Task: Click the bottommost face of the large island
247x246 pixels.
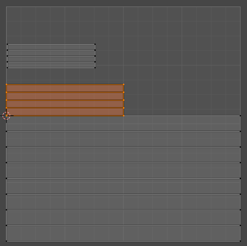Action: 123,233
